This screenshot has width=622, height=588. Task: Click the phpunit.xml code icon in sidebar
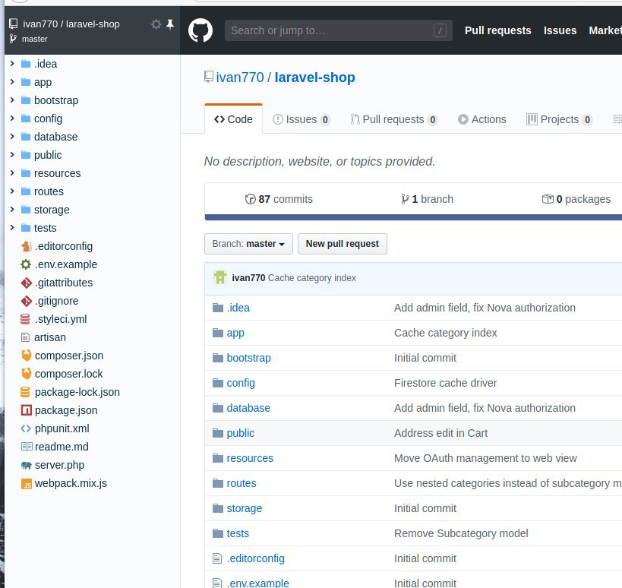click(26, 428)
